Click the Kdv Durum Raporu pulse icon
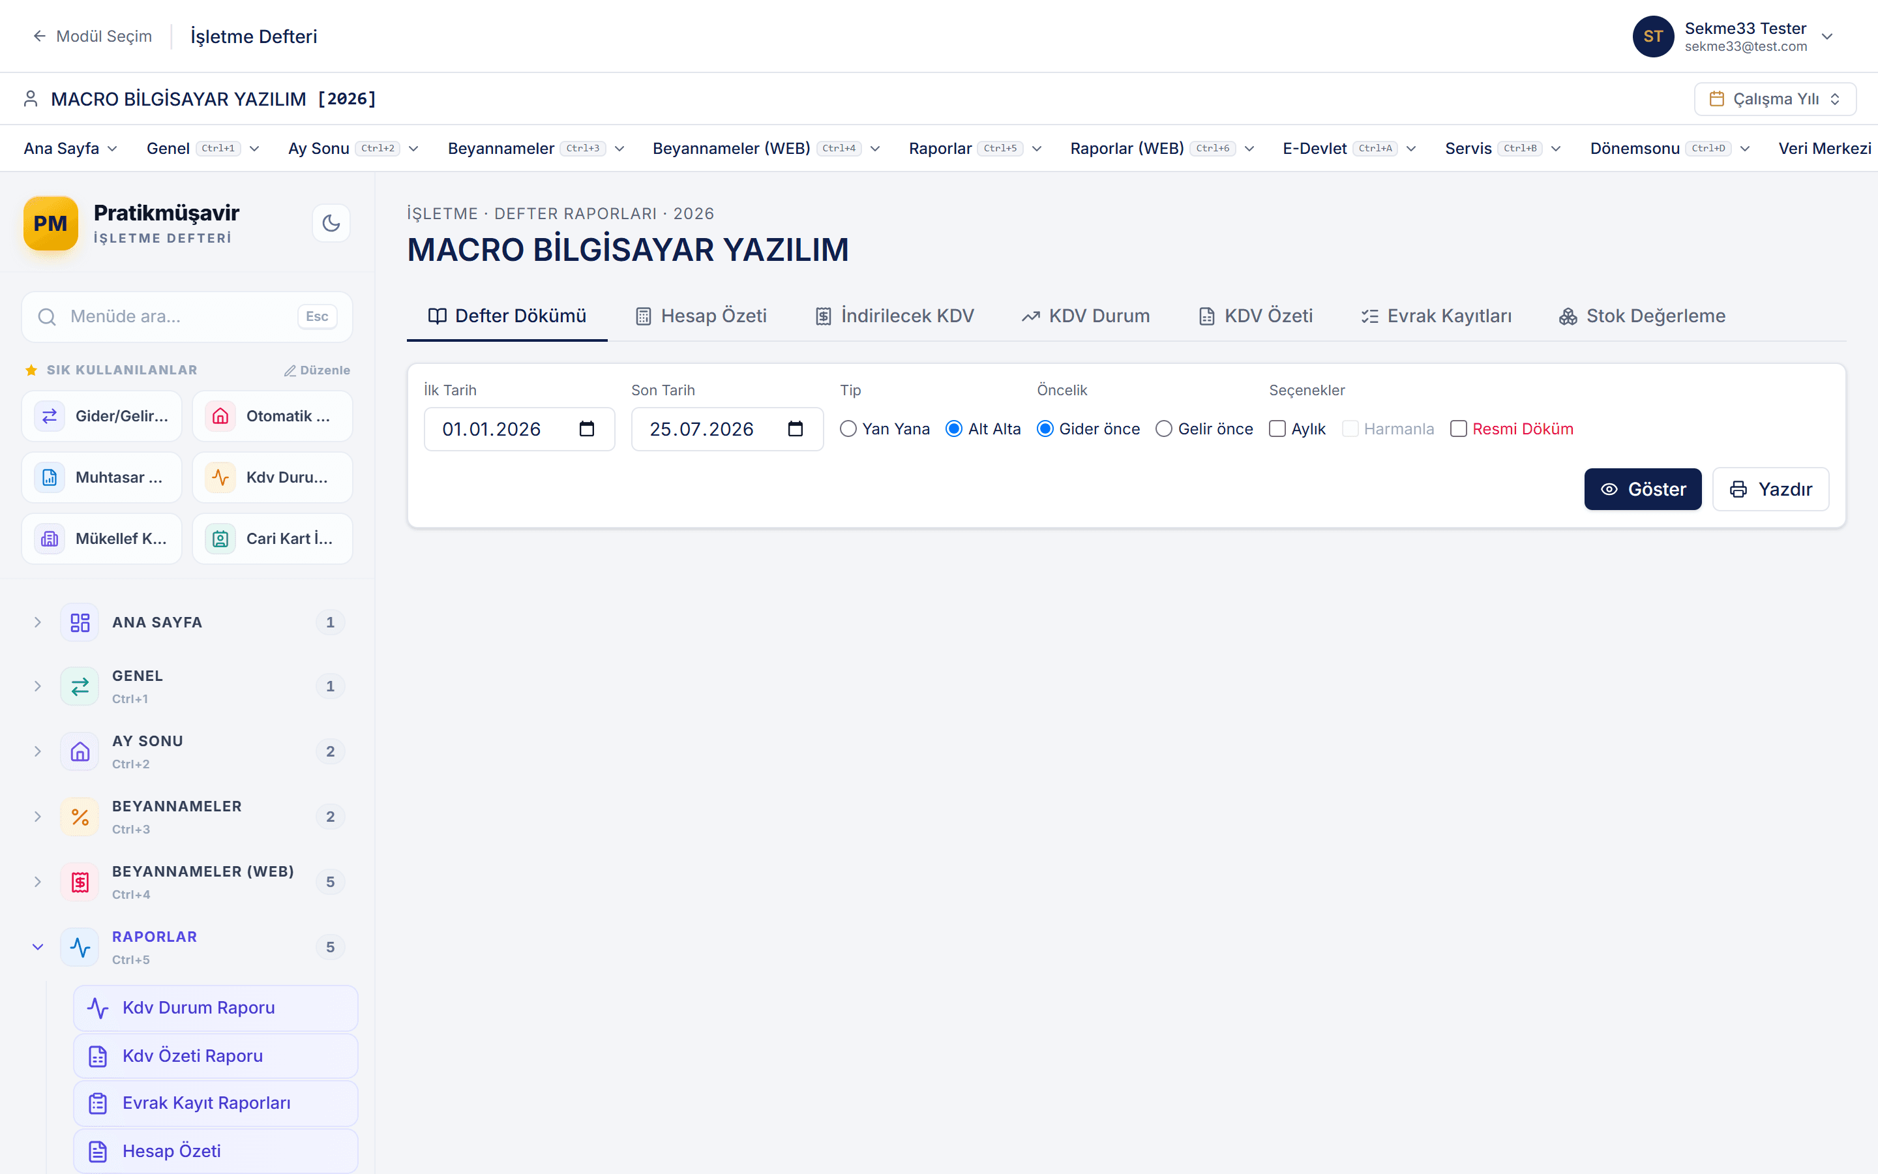1878x1174 pixels. 98,1008
